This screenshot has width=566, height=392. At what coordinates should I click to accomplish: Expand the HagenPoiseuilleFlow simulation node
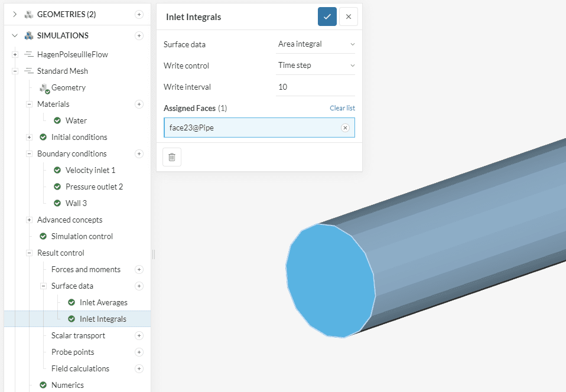(15, 54)
